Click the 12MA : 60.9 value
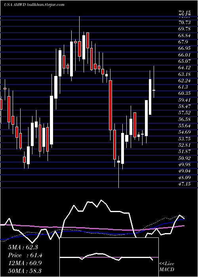This screenshot has height=277, width=198. (25, 263)
